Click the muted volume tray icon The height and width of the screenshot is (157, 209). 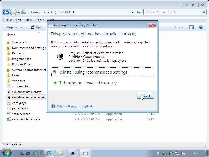pos(183,153)
